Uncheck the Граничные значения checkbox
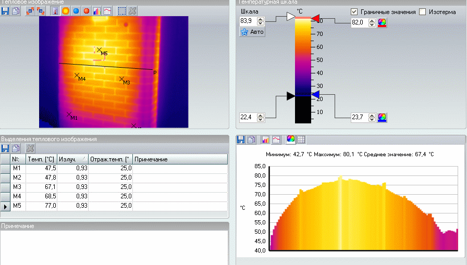Viewport: 467px width, 265px height. tap(354, 11)
